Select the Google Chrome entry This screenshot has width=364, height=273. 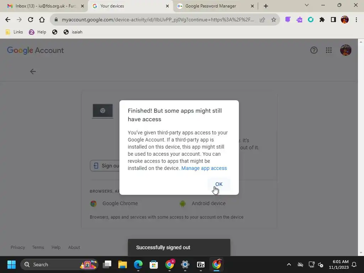(114, 203)
